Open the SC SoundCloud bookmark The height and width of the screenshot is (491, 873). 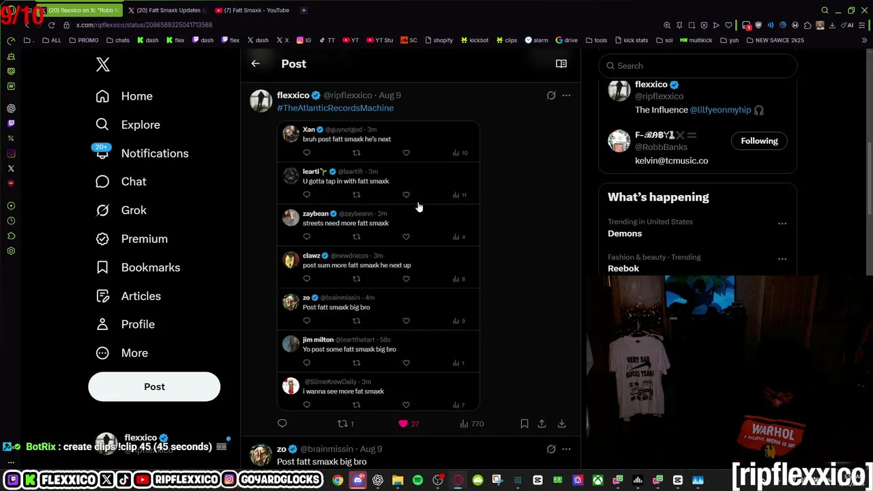coord(409,40)
